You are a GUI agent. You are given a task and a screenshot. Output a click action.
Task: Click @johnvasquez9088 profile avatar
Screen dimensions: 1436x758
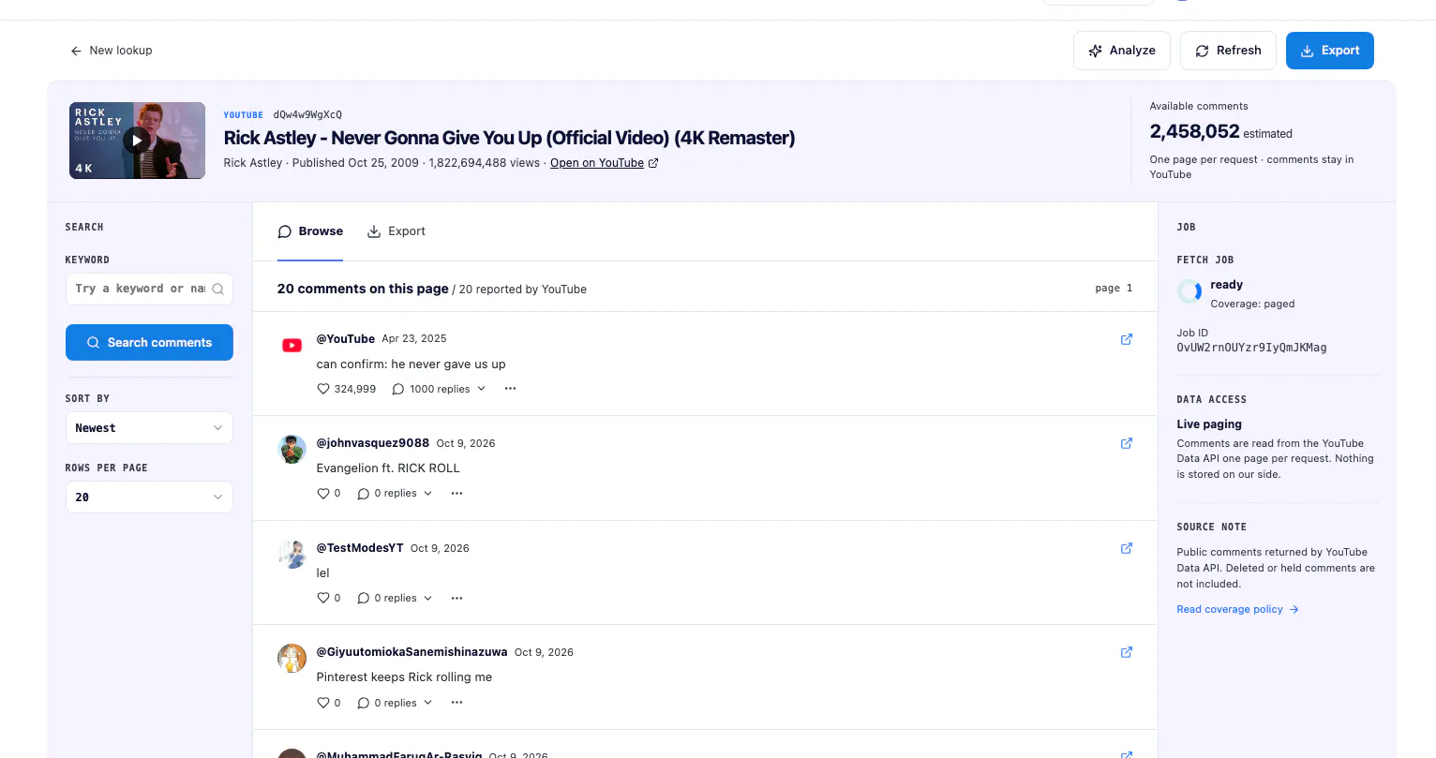292,449
